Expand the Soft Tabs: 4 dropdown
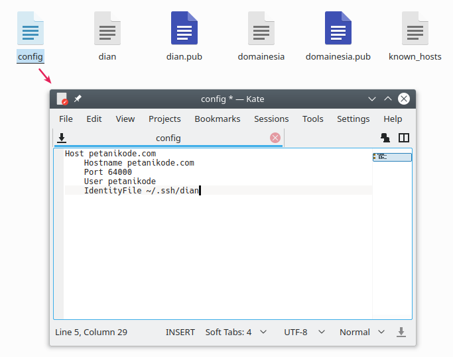 (x=235, y=332)
